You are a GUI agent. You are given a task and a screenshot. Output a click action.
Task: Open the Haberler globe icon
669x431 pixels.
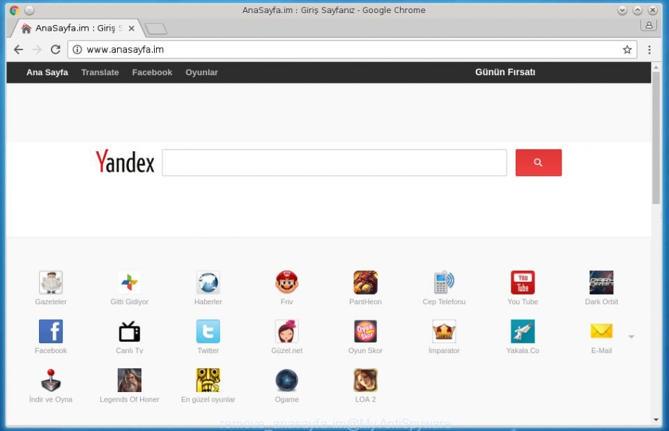208,282
